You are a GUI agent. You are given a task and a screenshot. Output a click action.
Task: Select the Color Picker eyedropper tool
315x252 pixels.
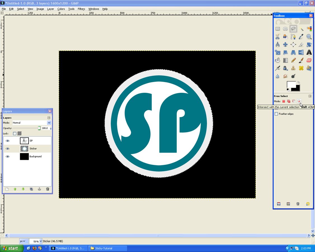(301, 37)
